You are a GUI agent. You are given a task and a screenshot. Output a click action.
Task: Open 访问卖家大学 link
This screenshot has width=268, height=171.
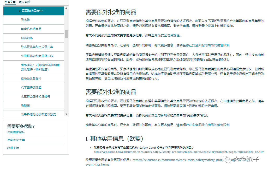tap(16, 140)
